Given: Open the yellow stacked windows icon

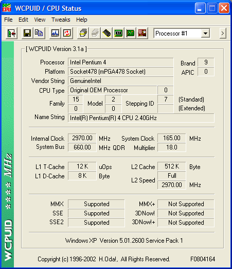Looking at the screenshot, I should (x=83, y=33).
